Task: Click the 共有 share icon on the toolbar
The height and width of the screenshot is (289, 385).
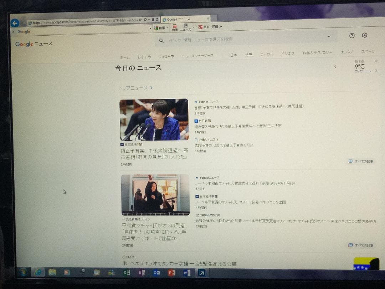Action: click(x=201, y=27)
